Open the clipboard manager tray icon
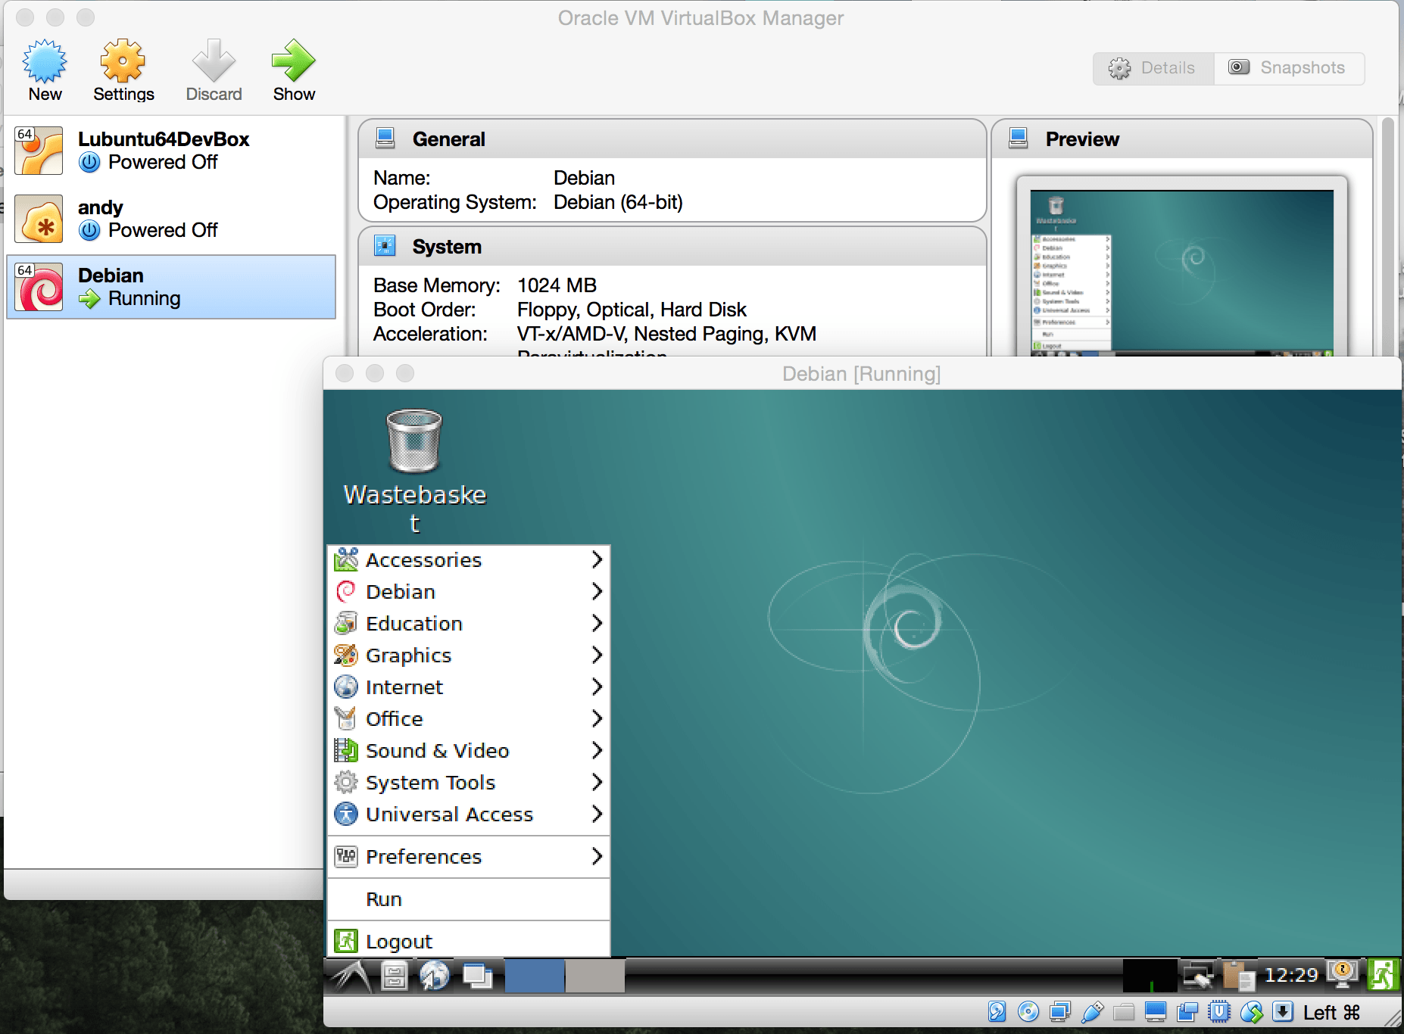Viewport: 1404px width, 1034px height. tap(1239, 976)
